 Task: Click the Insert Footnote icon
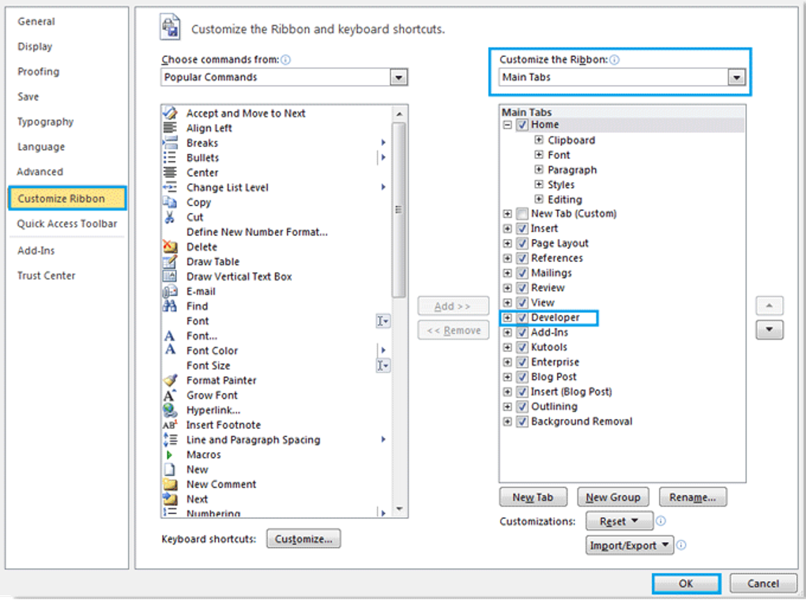click(x=170, y=425)
